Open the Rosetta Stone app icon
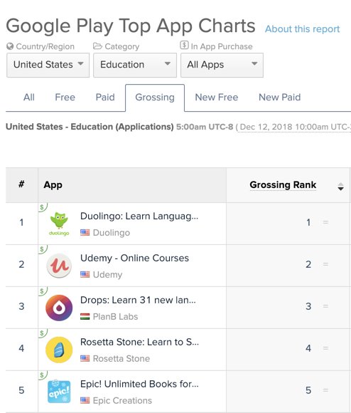 tap(59, 350)
